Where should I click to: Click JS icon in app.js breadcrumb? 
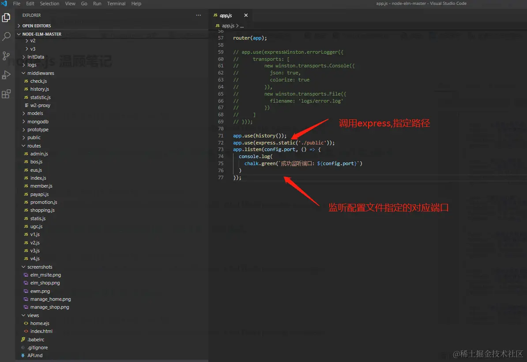(218, 26)
